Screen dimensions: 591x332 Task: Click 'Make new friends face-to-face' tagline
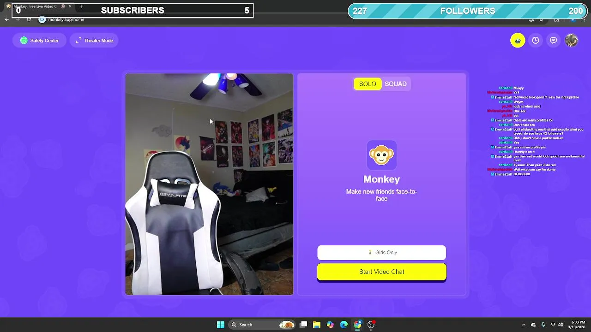[381, 195]
